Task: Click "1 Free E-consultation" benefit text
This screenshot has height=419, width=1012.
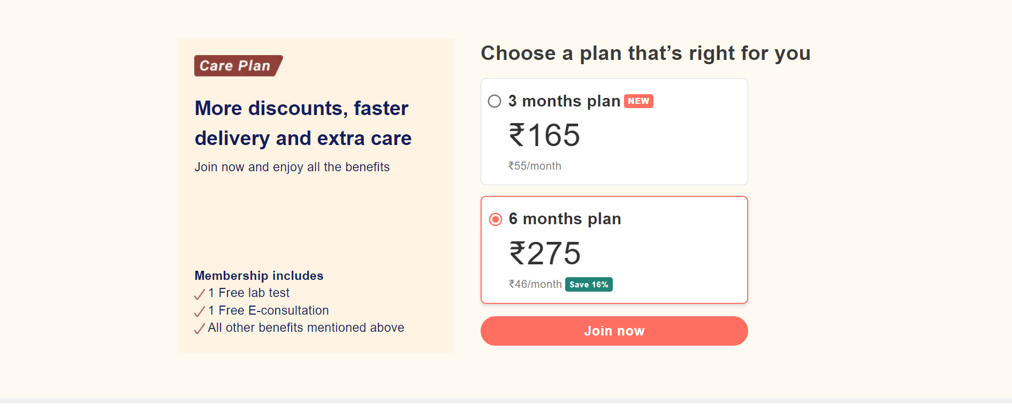Action: 269,311
